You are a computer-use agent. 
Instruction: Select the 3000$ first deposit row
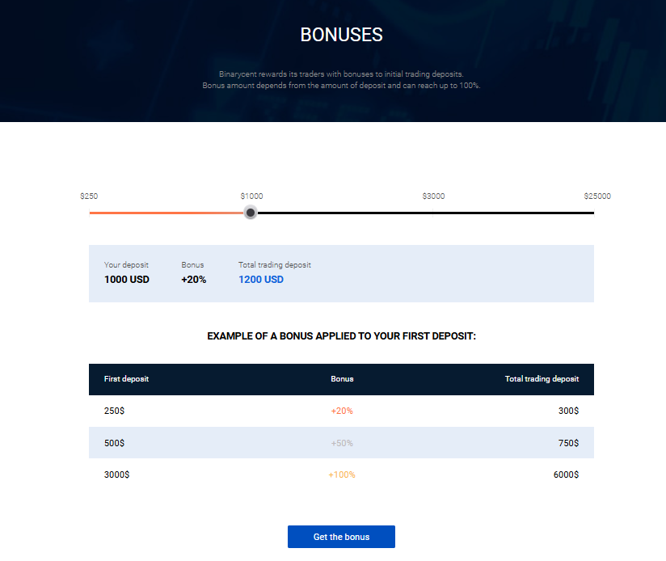pyautogui.click(x=341, y=475)
